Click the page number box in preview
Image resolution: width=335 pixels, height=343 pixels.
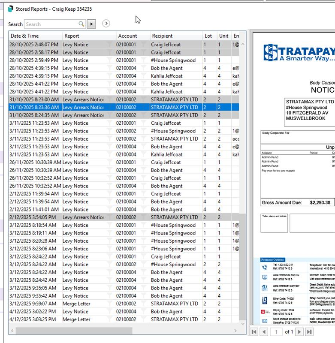pos(277,332)
